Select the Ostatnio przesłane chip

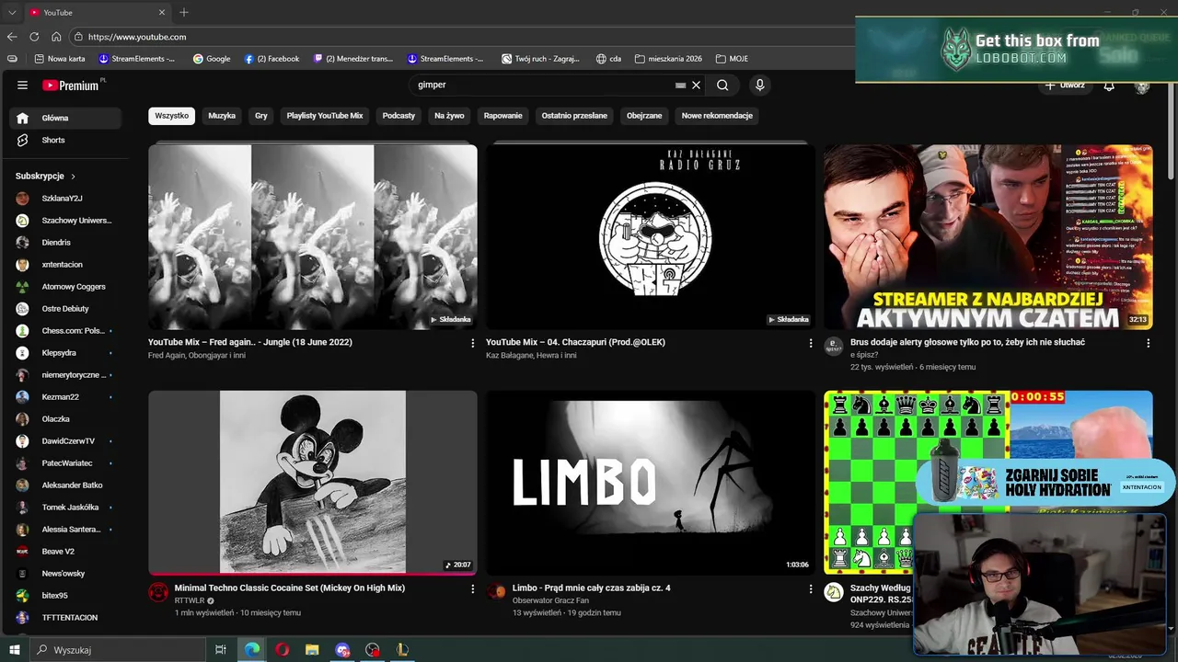tap(574, 116)
